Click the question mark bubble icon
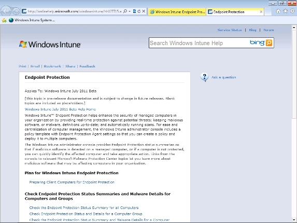Viewport: 297px width, 223px height. [204, 77]
